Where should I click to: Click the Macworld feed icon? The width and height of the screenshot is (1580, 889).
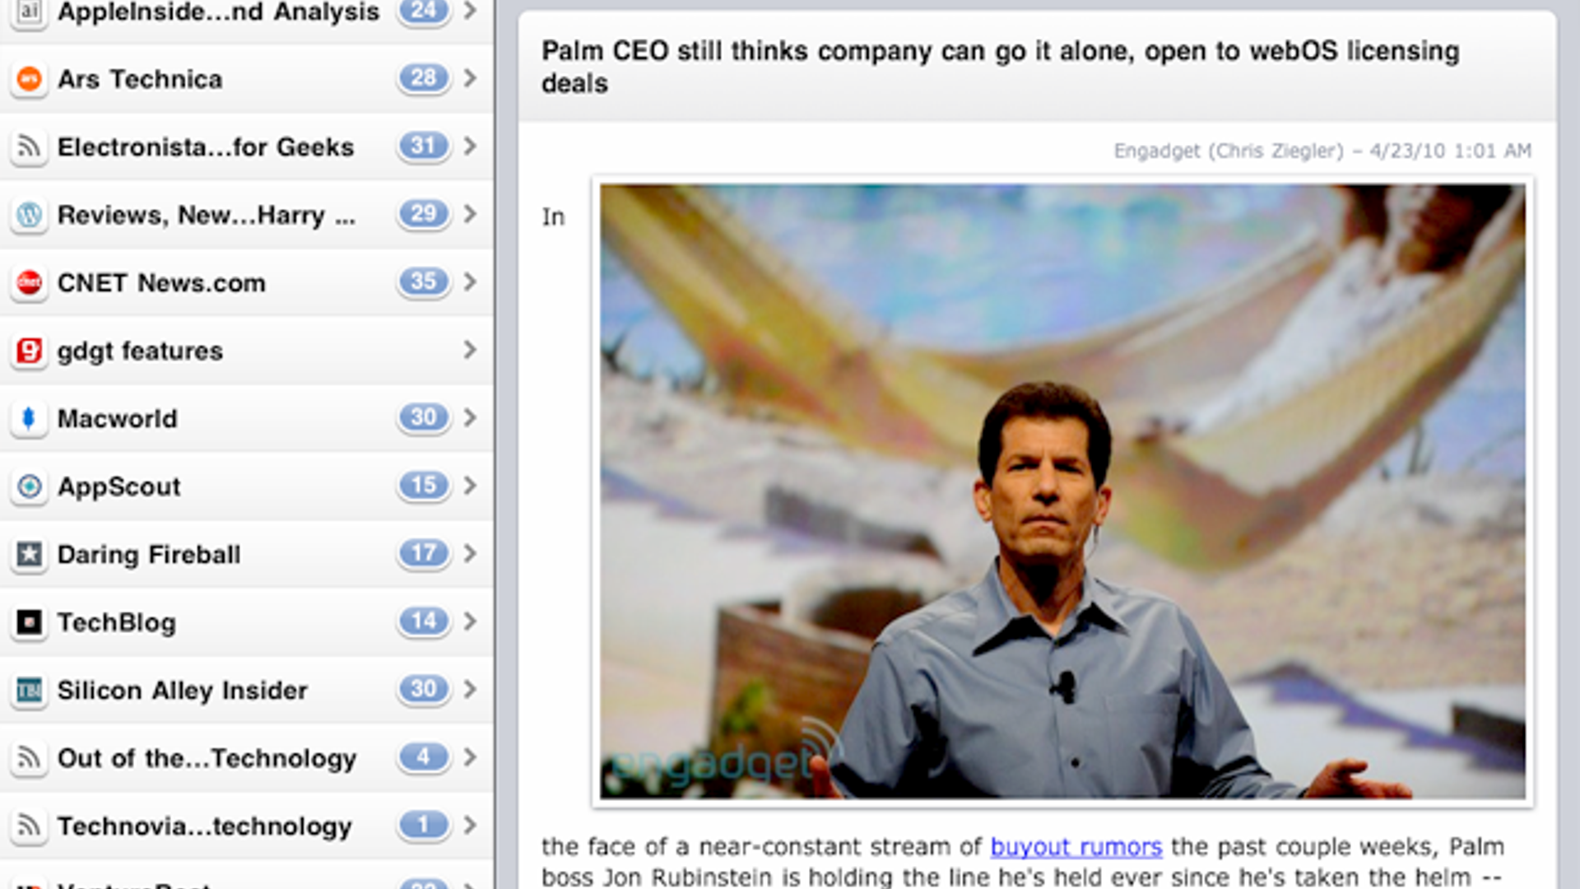(30, 418)
